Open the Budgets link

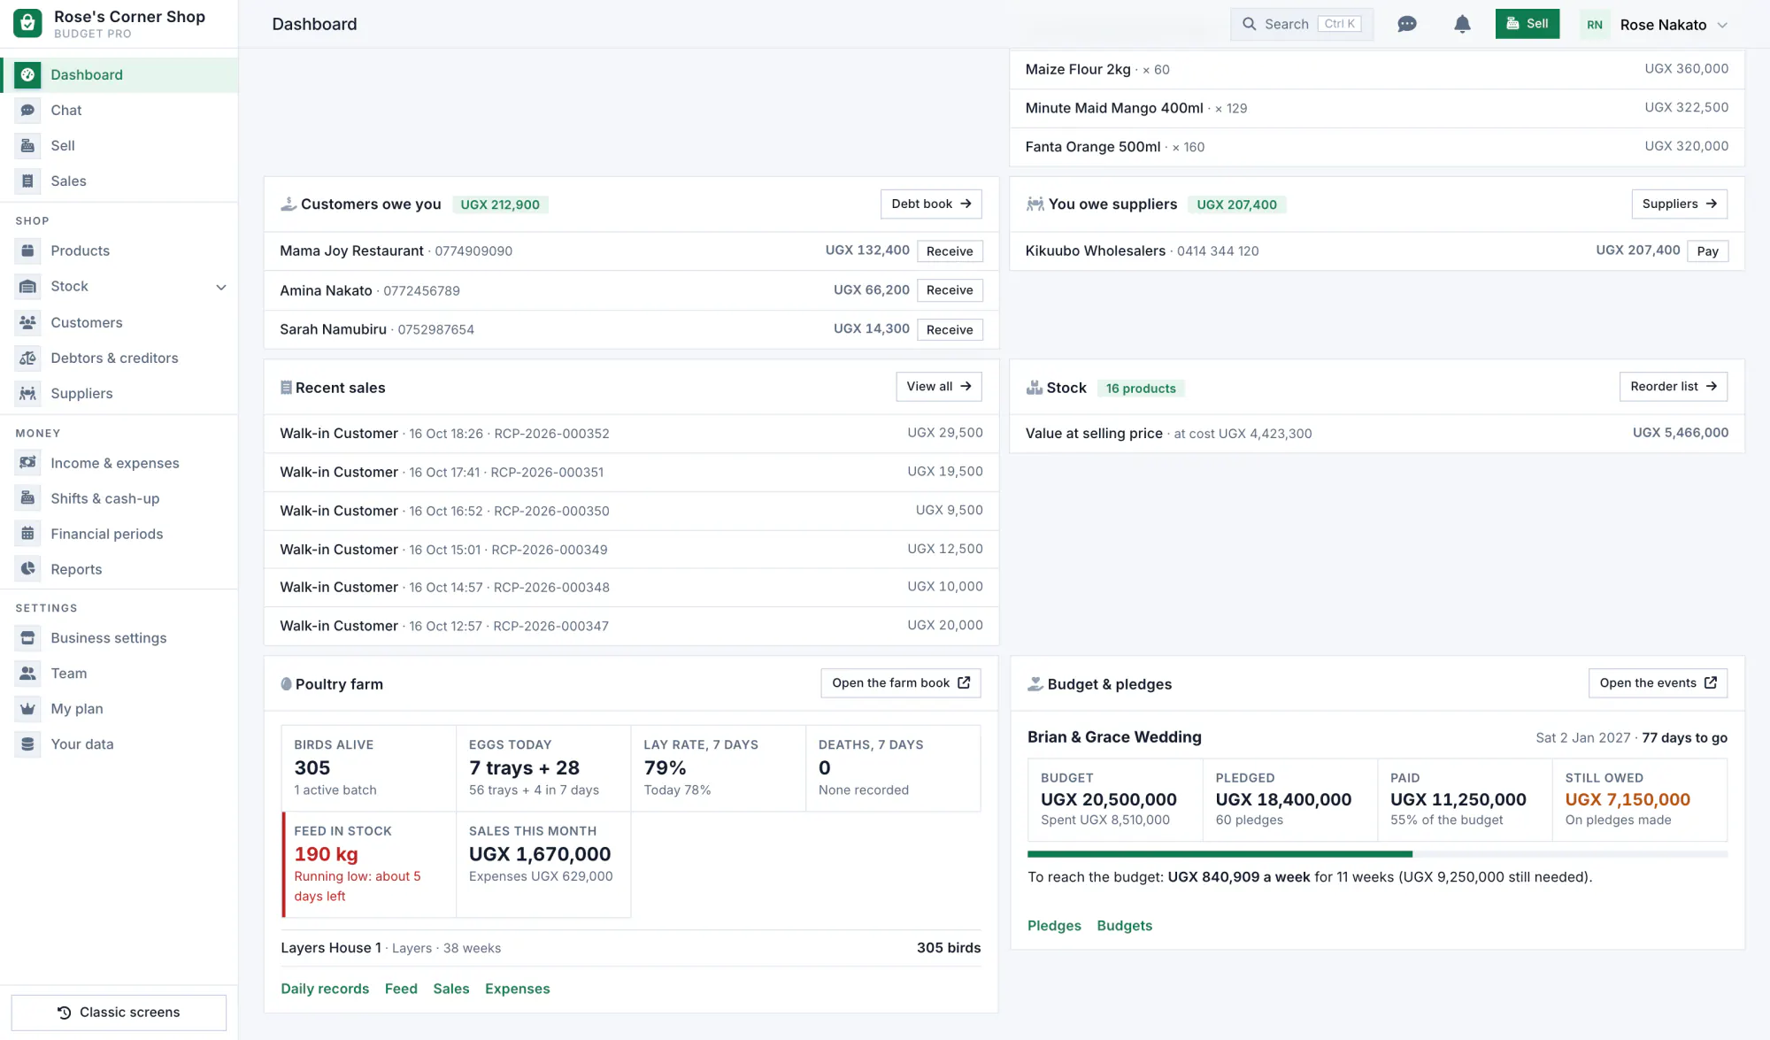(x=1124, y=926)
